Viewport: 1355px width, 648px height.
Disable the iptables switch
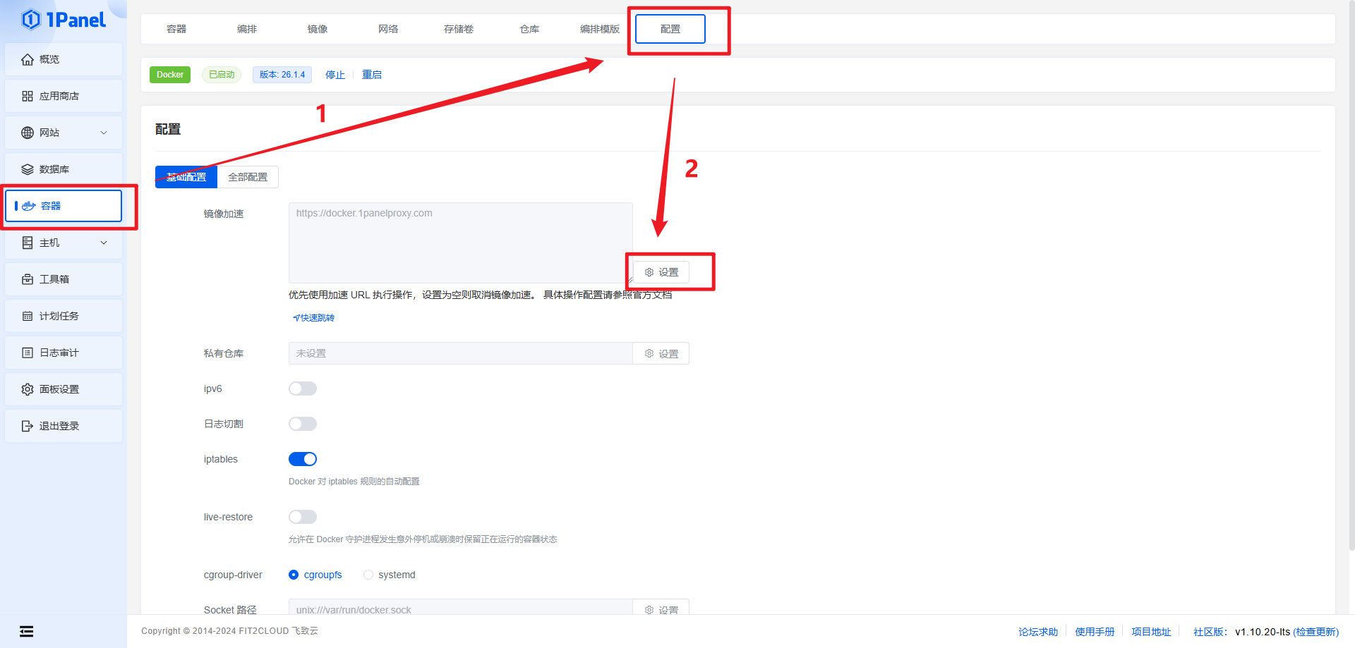303,459
